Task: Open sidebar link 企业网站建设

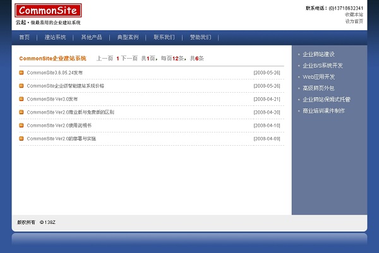Action: [318, 54]
